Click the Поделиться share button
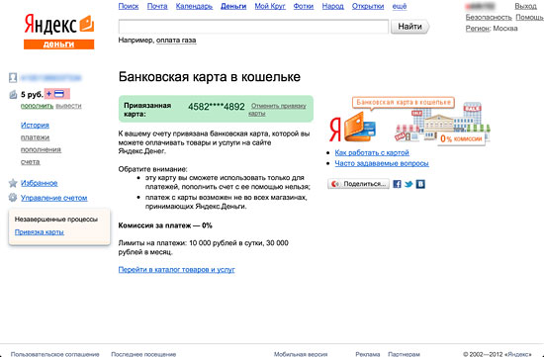Viewport: 544px width, 357px height. tap(358, 184)
